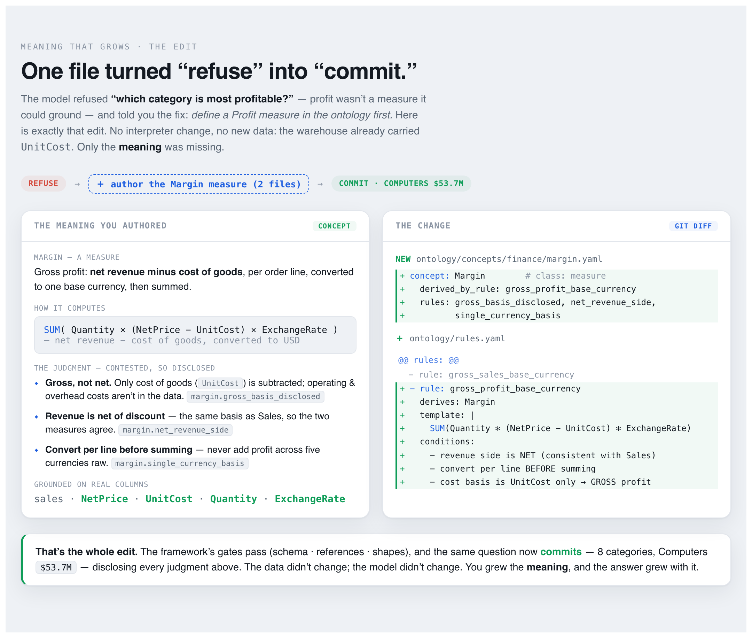The width and height of the screenshot is (752, 638).
Task: Click 'THE MEANING YOU AUTHORED' card header
Action: [x=100, y=226]
